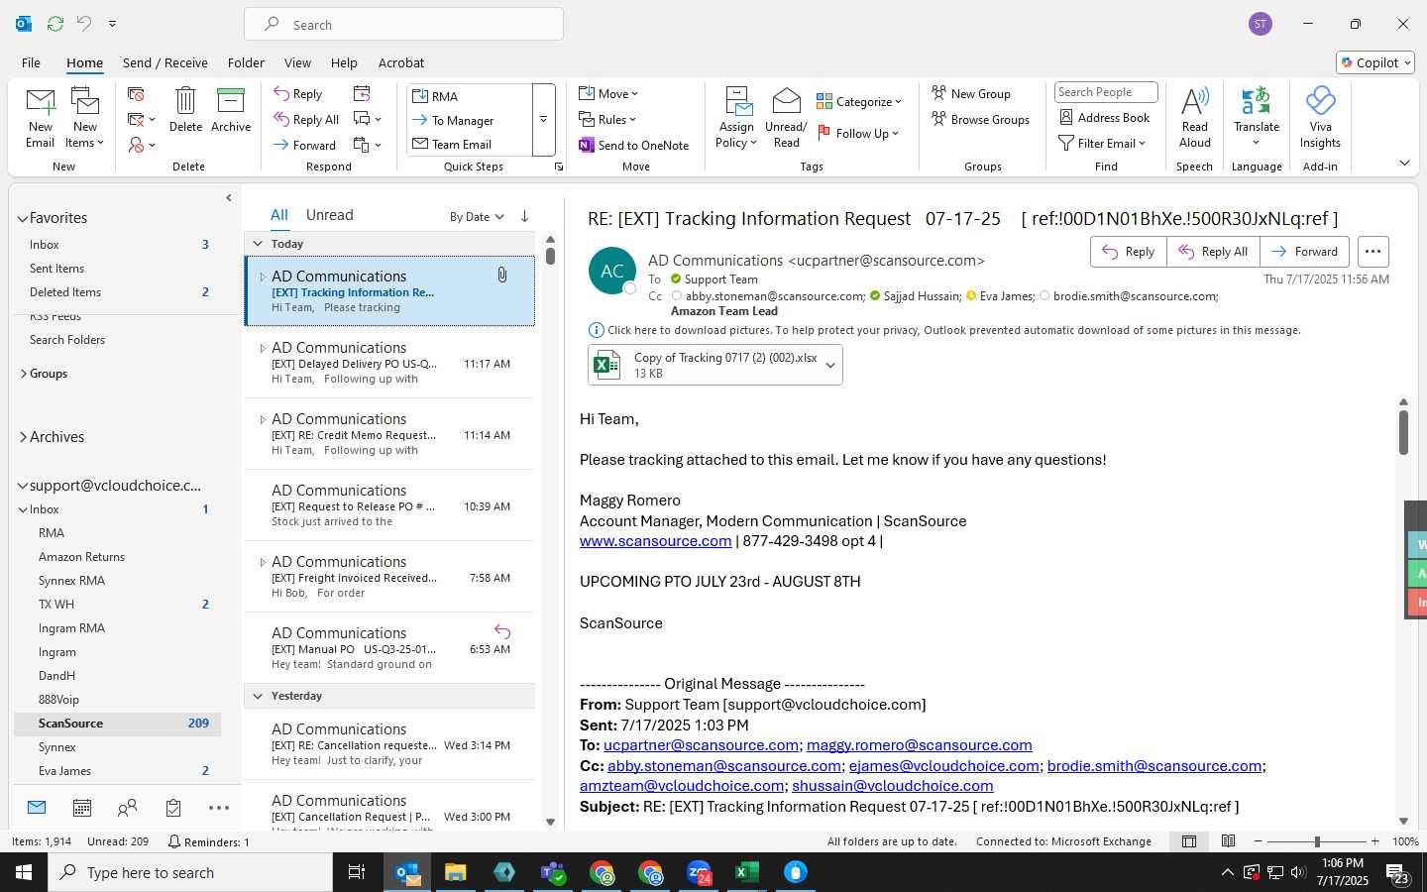Open the View tab
This screenshot has height=892, width=1427.
point(297,62)
